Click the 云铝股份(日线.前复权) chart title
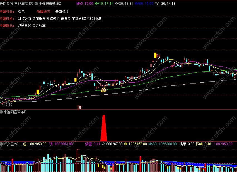237x172 pixels. 16,4
